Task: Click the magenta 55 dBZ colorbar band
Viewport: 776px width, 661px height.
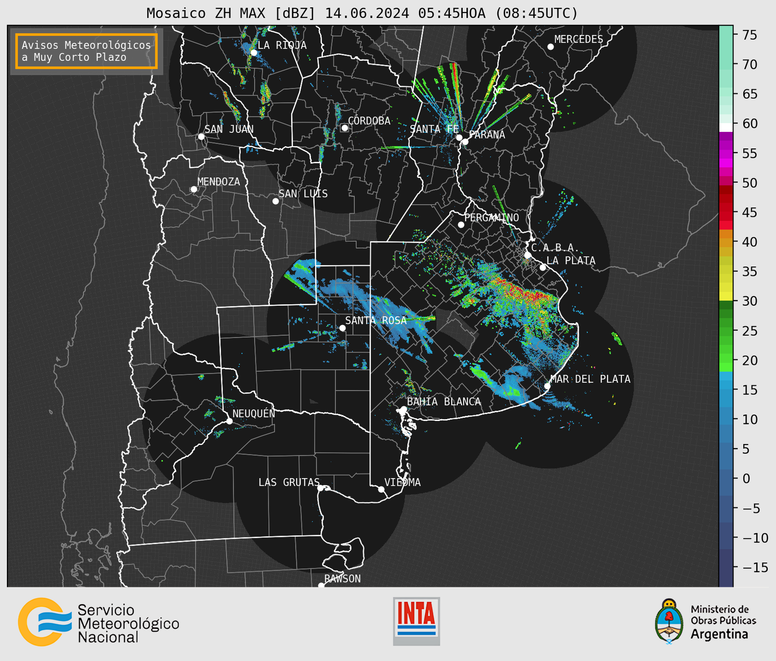Action: (x=726, y=153)
